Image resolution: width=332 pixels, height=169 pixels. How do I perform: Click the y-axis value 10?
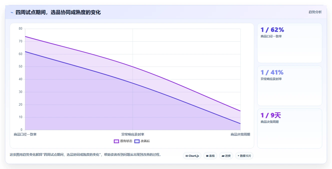(x=21, y=117)
